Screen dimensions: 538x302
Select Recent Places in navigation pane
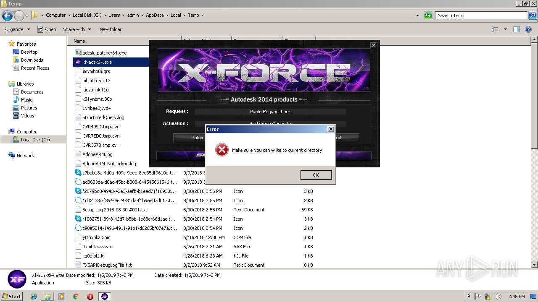point(35,68)
